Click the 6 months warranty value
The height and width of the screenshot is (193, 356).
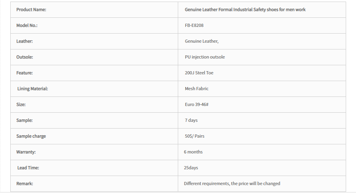pyautogui.click(x=193, y=152)
